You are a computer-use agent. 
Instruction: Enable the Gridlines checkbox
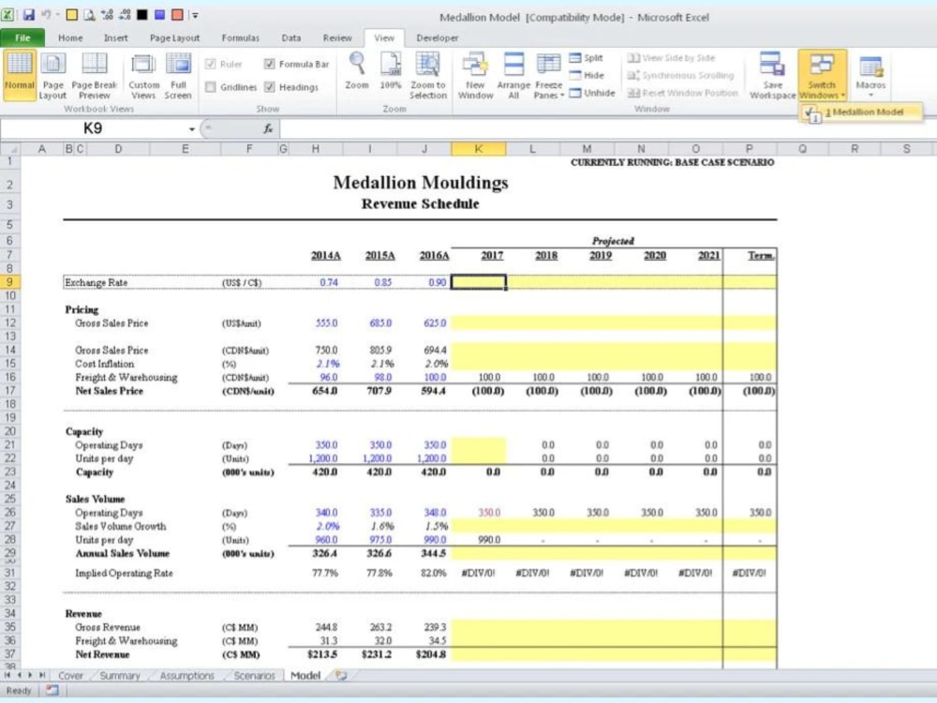point(210,86)
